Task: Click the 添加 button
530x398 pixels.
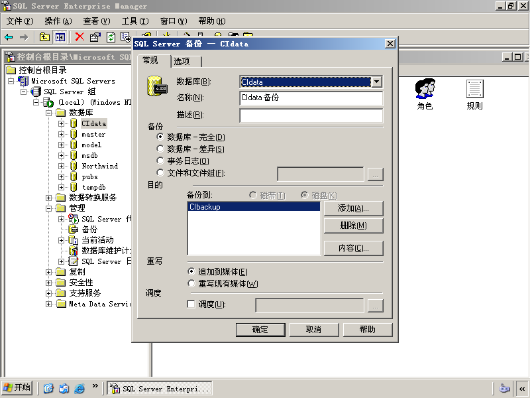Action: (354, 208)
